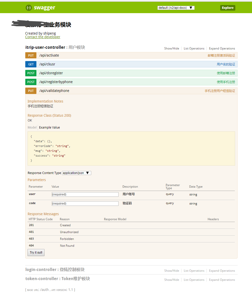Expand the /api/doregister operation path
This screenshot has width=252, height=298.
pos(51,73)
